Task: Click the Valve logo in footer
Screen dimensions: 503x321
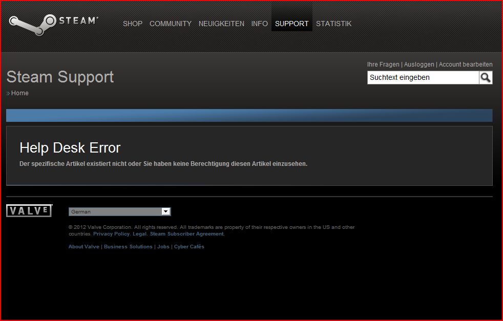Action: tap(29, 211)
